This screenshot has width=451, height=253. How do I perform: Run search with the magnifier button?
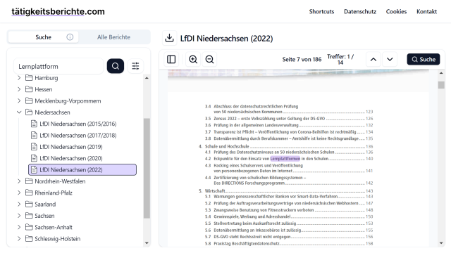coord(116,66)
